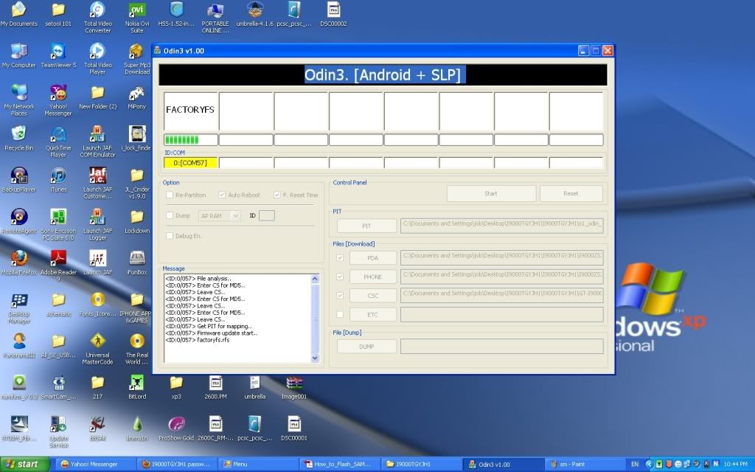Launch the iTunes desktop shortcut
Viewport: 755px width, 472px height.
58,180
